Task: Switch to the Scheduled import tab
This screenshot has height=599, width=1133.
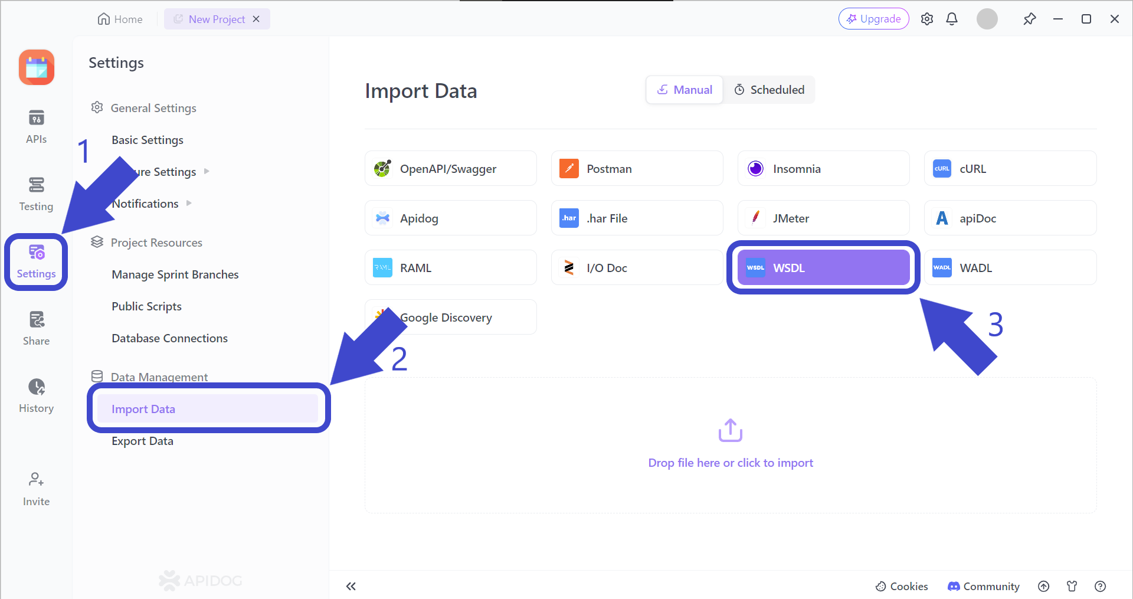Action: pos(769,89)
